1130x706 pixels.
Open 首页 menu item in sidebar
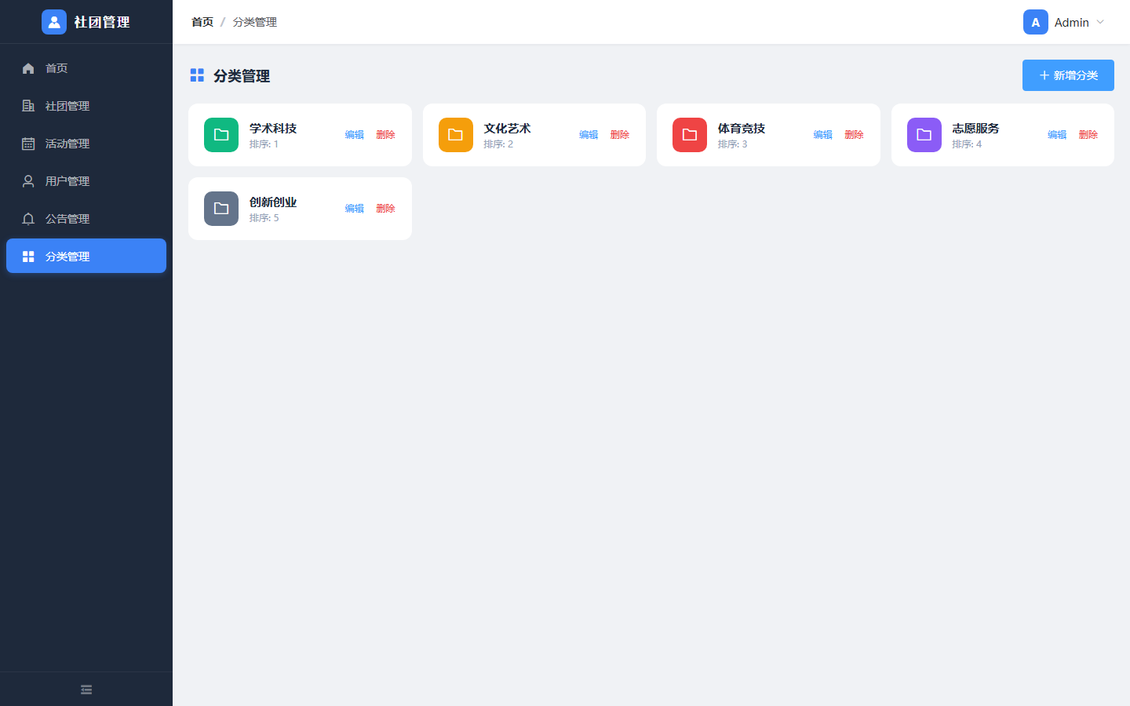point(86,68)
